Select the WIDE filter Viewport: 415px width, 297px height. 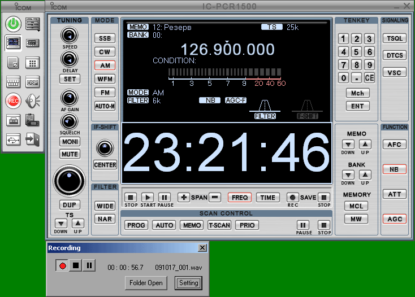(x=105, y=206)
